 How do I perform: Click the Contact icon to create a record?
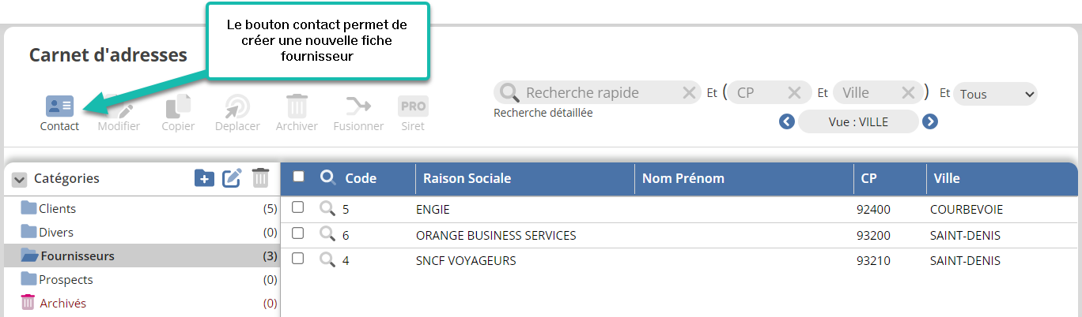pyautogui.click(x=59, y=106)
